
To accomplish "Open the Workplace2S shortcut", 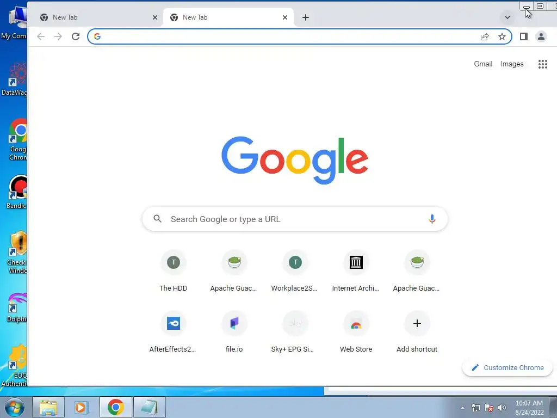I will [295, 271].
